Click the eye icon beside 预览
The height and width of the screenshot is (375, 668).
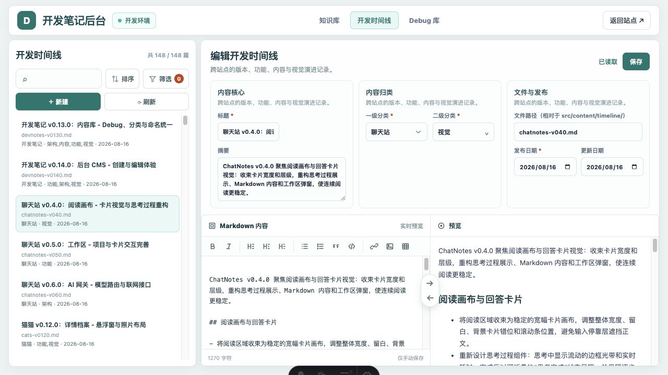[x=441, y=226]
